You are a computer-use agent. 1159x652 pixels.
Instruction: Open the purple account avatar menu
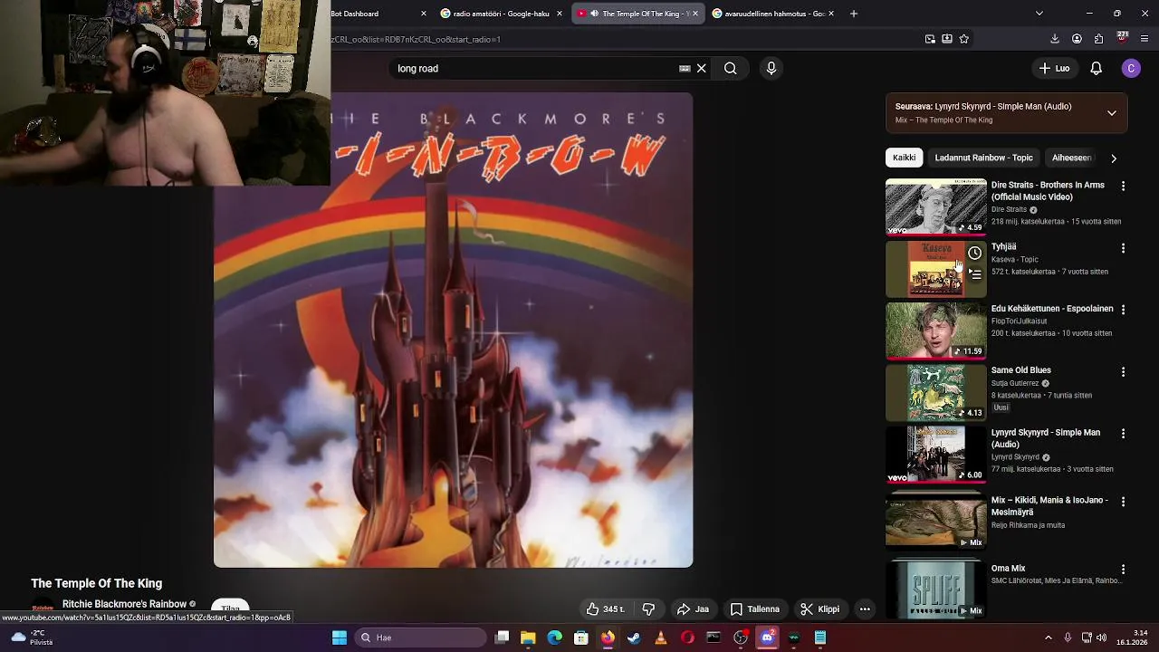click(1131, 68)
